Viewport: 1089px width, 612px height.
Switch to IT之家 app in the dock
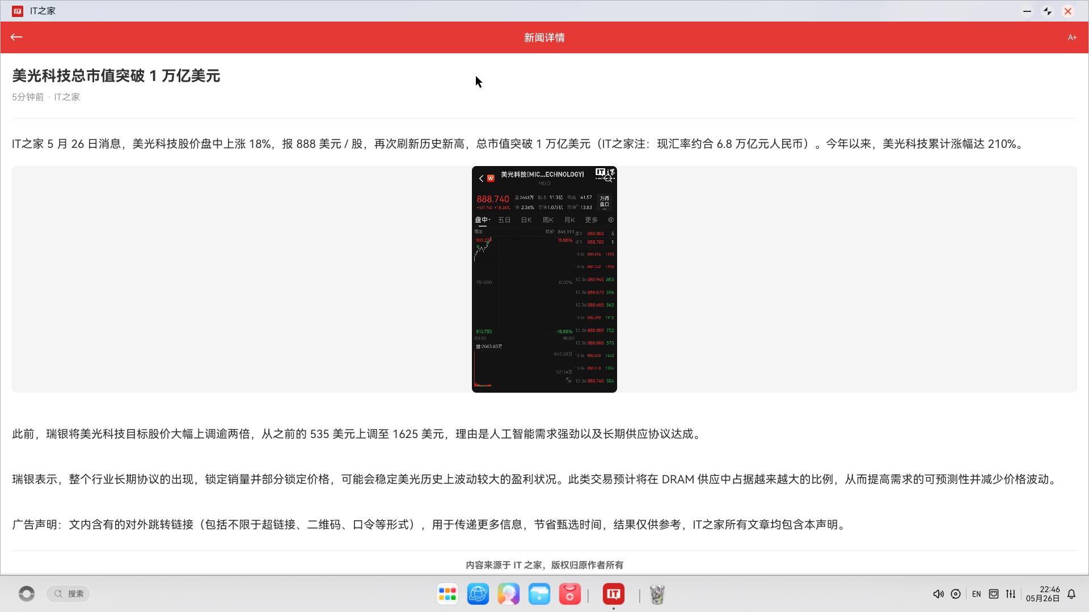[x=614, y=594]
